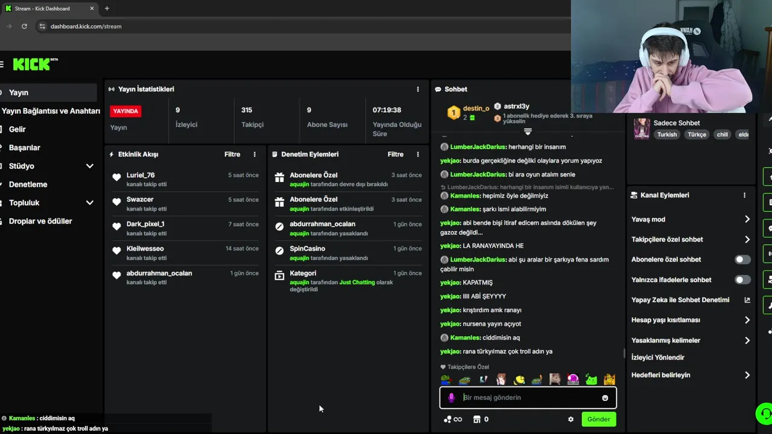The width and height of the screenshot is (772, 434).
Task: Click the leaderboard rank 1 badge
Action: click(454, 112)
